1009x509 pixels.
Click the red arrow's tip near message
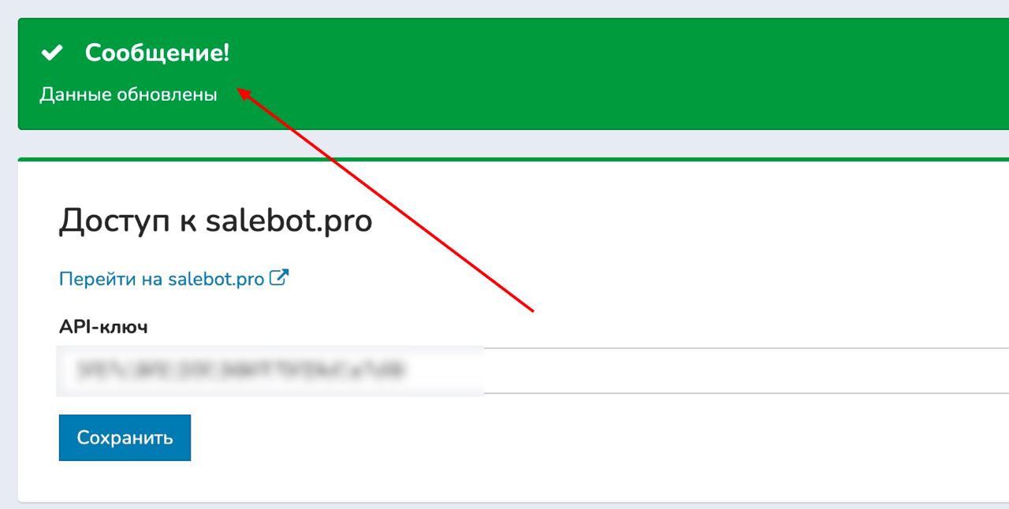pyautogui.click(x=240, y=90)
